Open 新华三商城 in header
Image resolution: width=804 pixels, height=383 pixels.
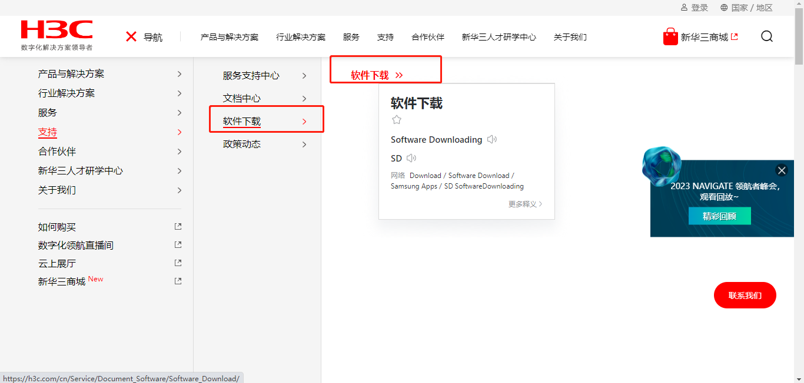tap(705, 37)
